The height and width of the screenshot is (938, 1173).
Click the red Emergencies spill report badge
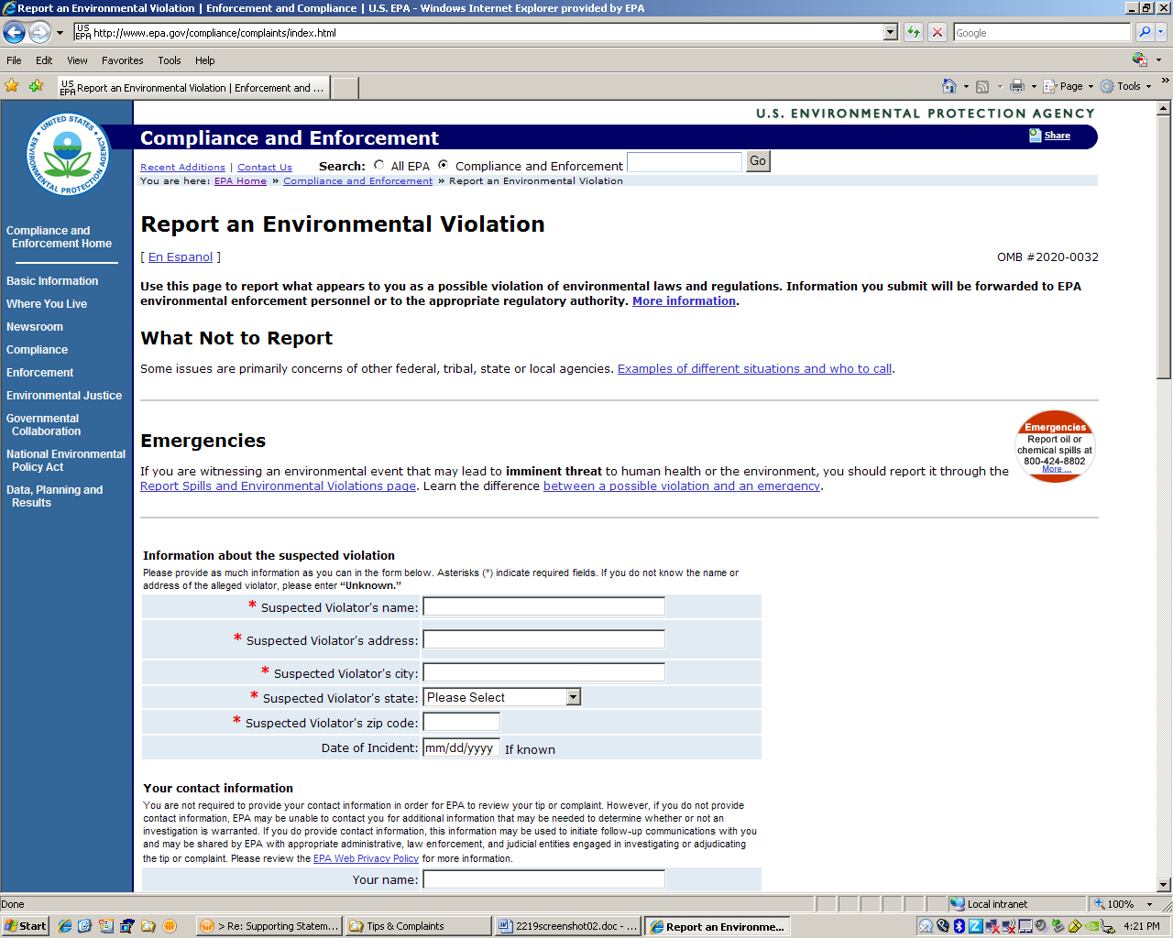point(1055,446)
